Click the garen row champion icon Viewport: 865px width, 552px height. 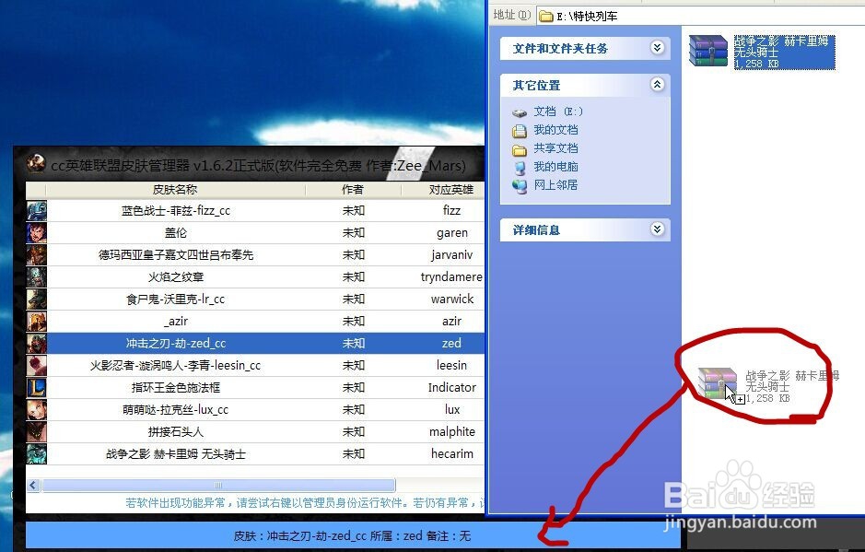[37, 233]
